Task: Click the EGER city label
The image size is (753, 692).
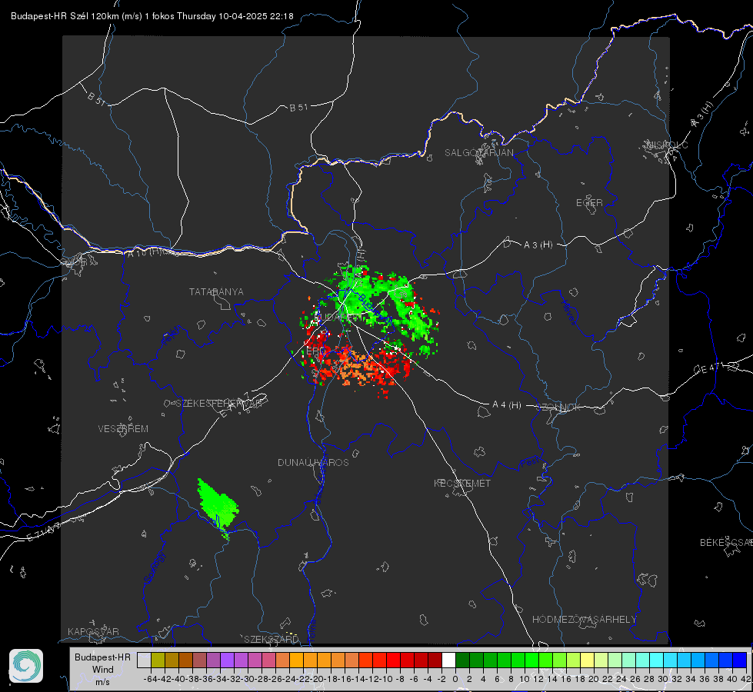Action: [589, 203]
